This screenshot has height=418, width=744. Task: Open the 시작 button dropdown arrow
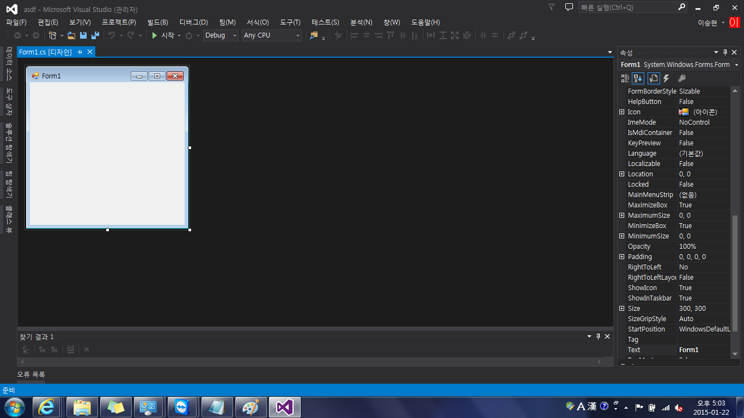tap(179, 36)
